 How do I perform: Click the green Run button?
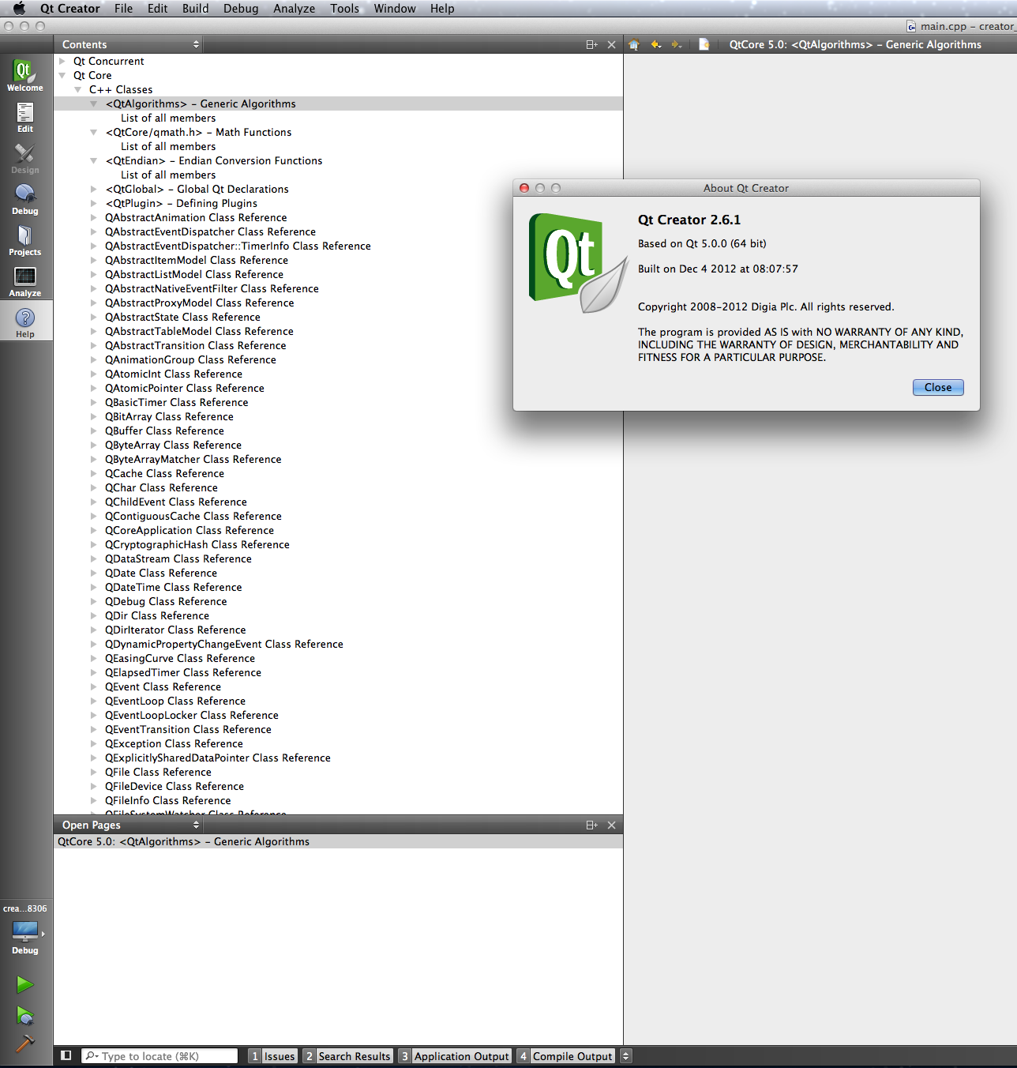[25, 984]
